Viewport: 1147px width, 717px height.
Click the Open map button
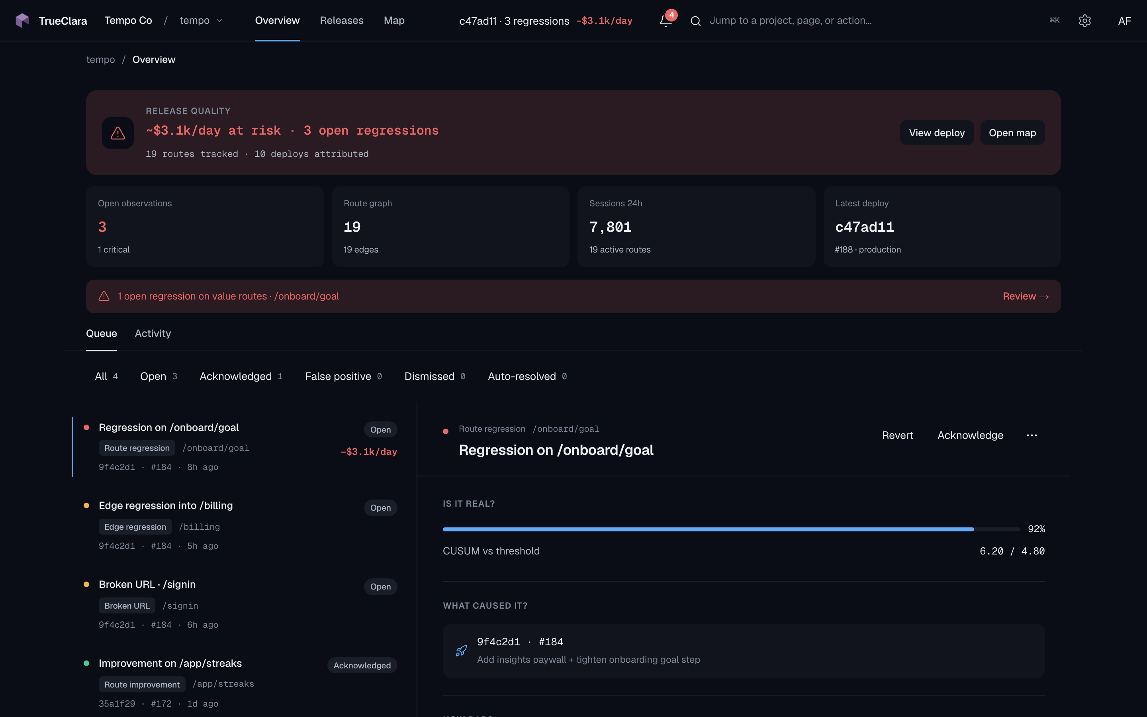1012,133
